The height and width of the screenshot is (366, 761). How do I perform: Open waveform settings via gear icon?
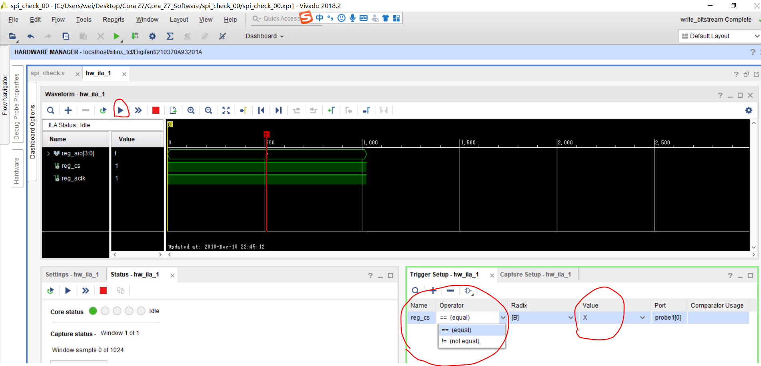click(749, 110)
